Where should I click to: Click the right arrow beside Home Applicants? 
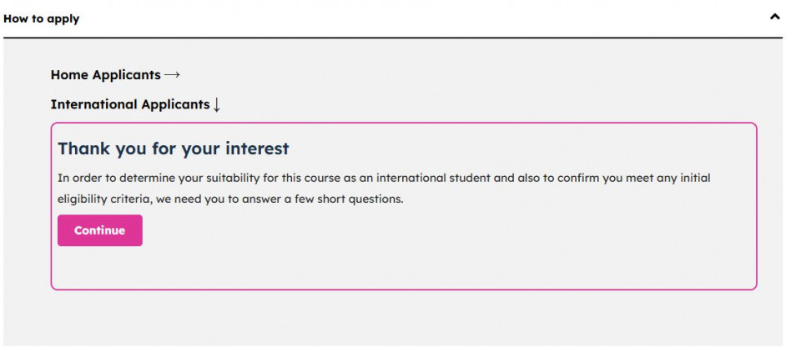[x=172, y=75]
